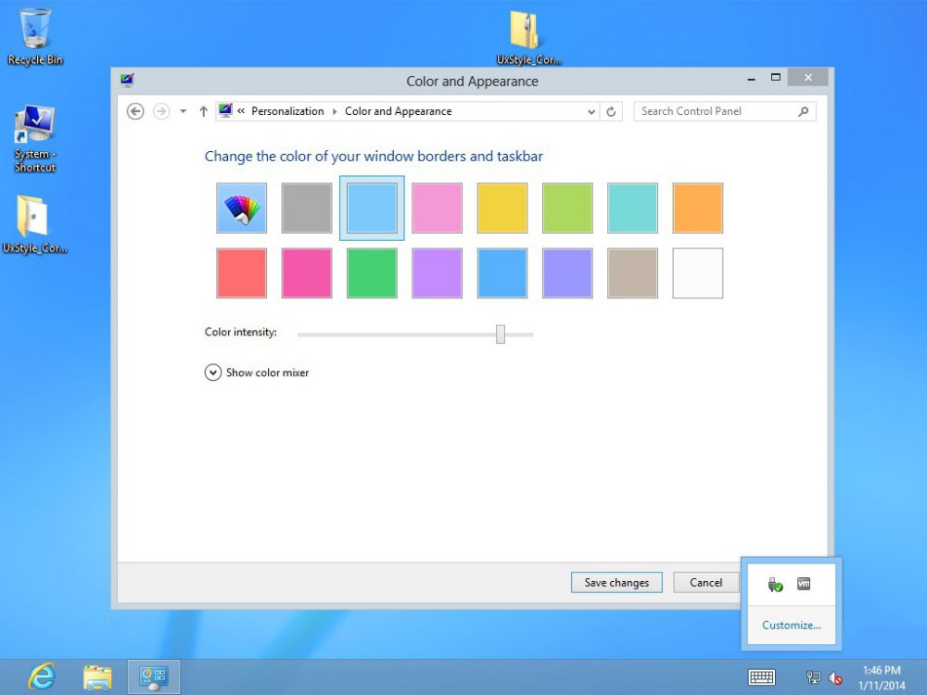Click the touch keyboard taskbar icon
Screen dimensions: 927x695
point(762,677)
